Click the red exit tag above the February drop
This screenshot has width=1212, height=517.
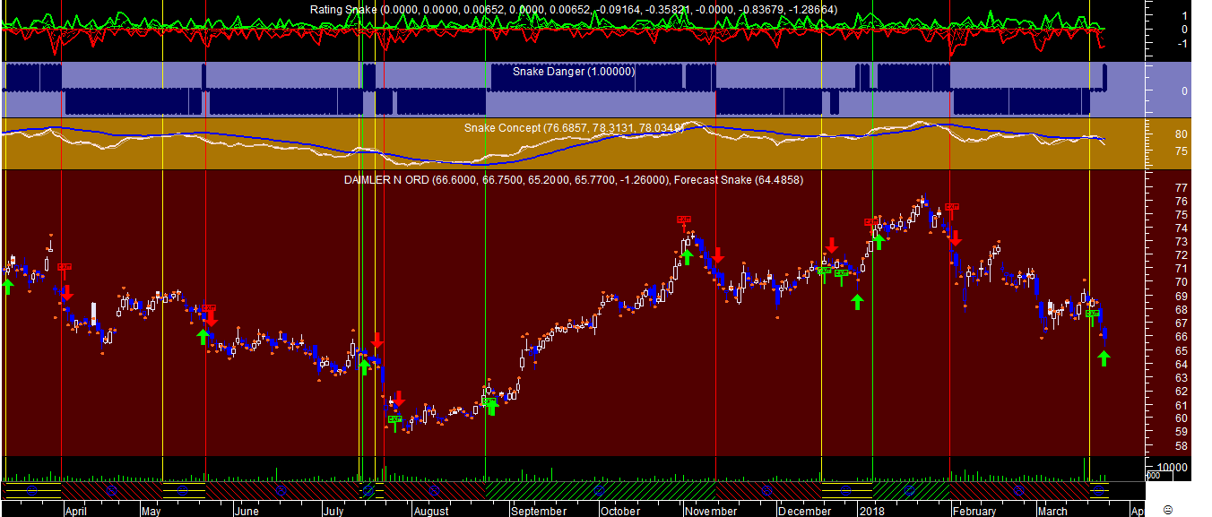[x=951, y=206]
